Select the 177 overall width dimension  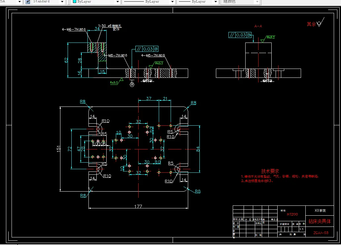(x=138, y=206)
